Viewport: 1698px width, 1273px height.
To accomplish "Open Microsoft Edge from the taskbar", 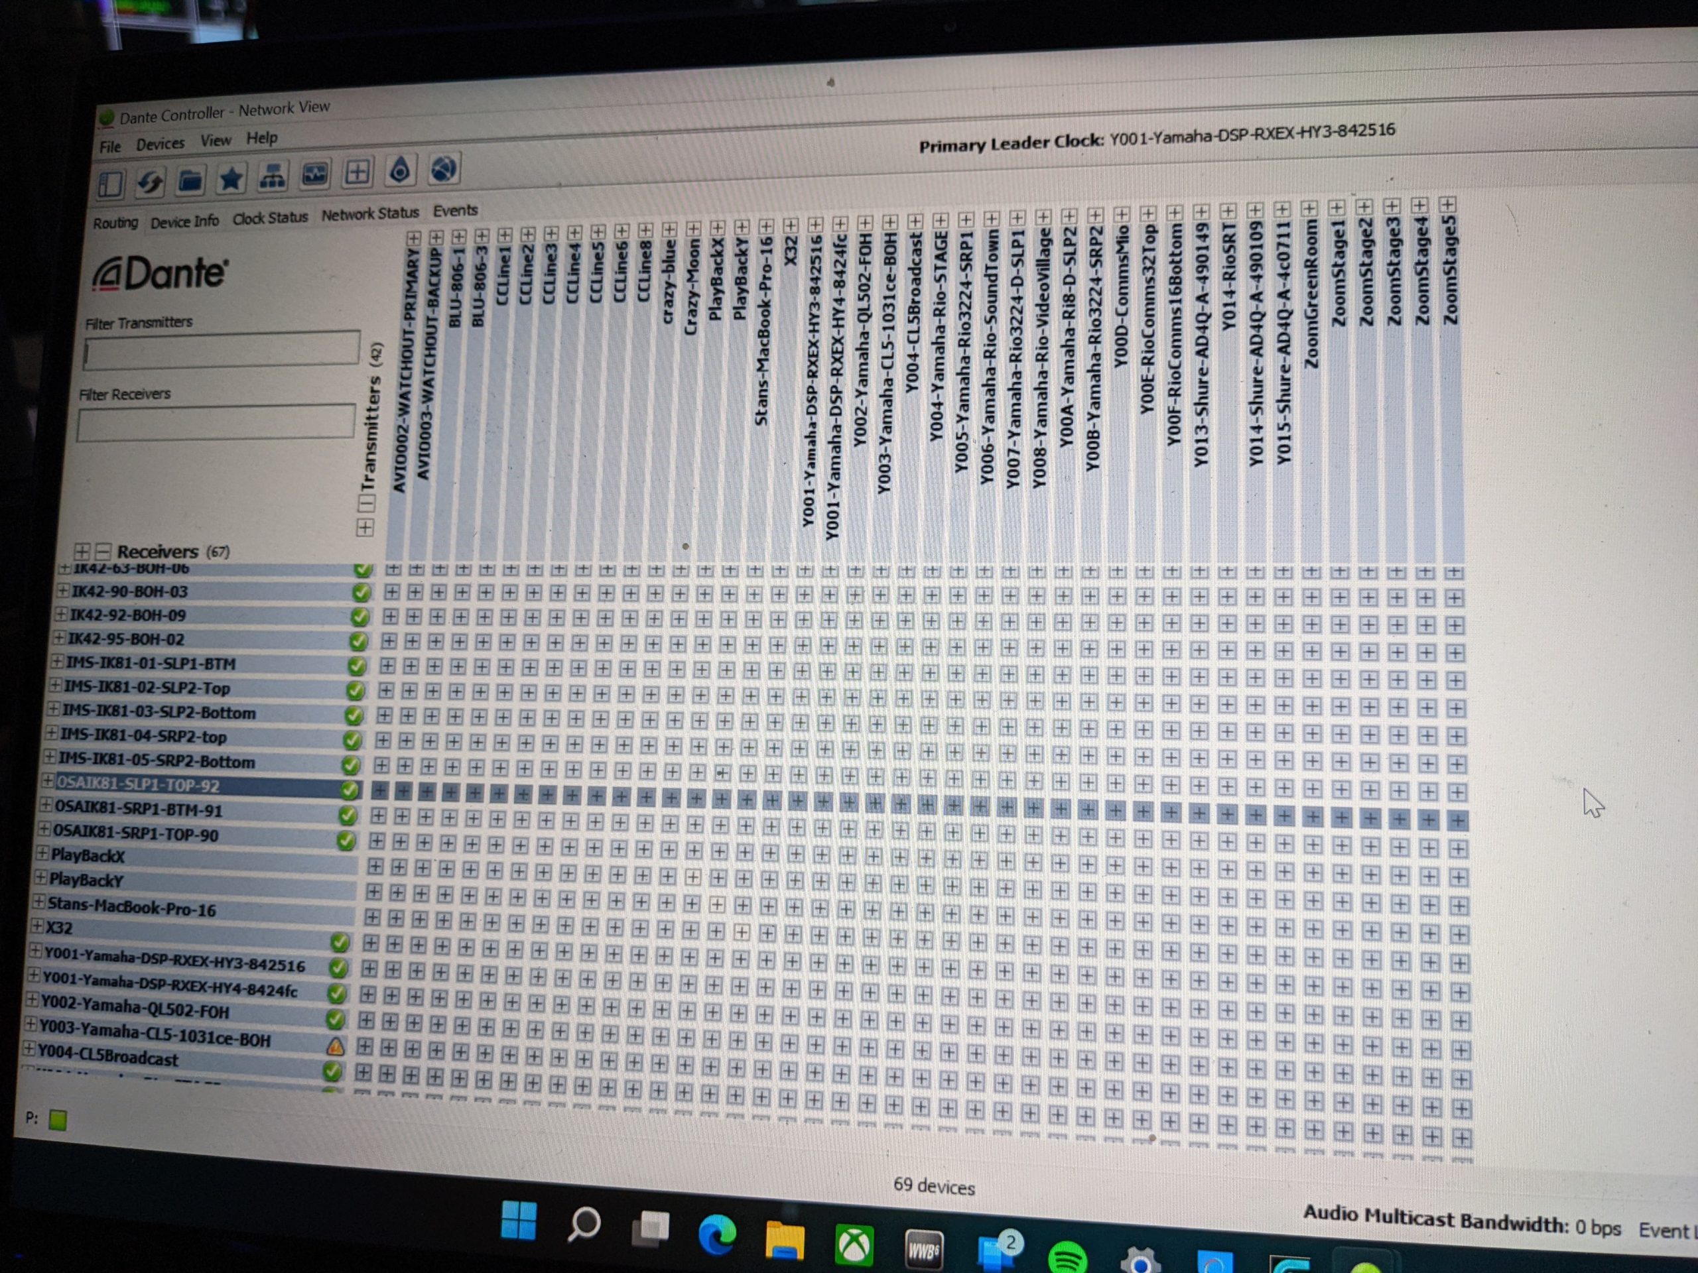I will coord(717,1235).
